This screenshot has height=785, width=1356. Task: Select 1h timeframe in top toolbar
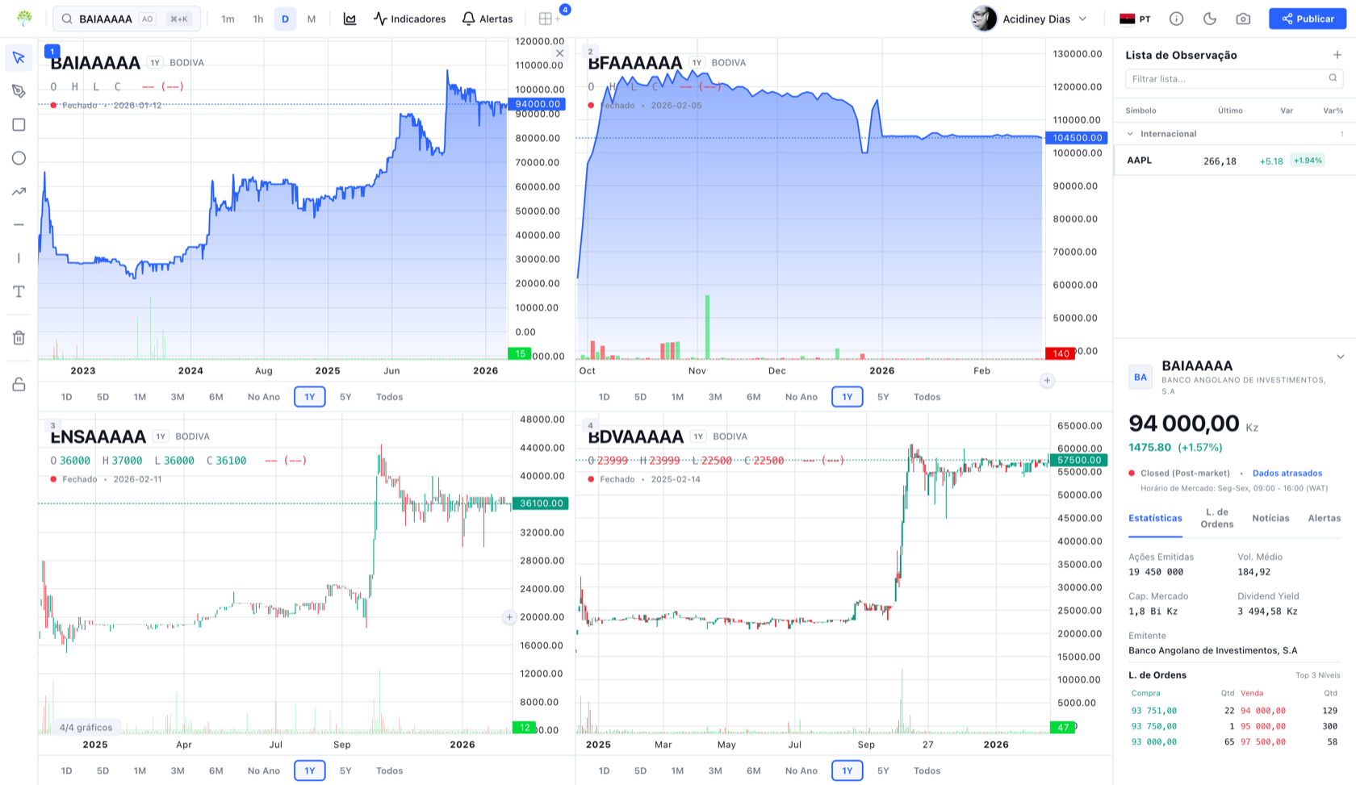click(x=257, y=19)
